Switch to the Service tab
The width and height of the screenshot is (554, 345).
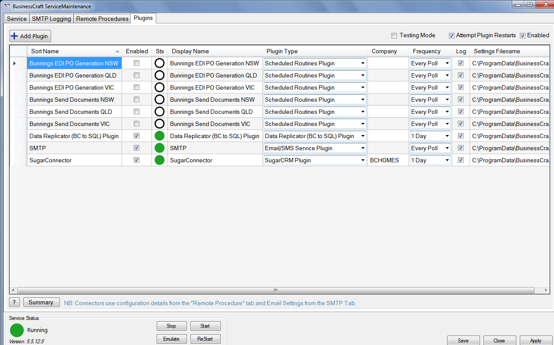[17, 19]
